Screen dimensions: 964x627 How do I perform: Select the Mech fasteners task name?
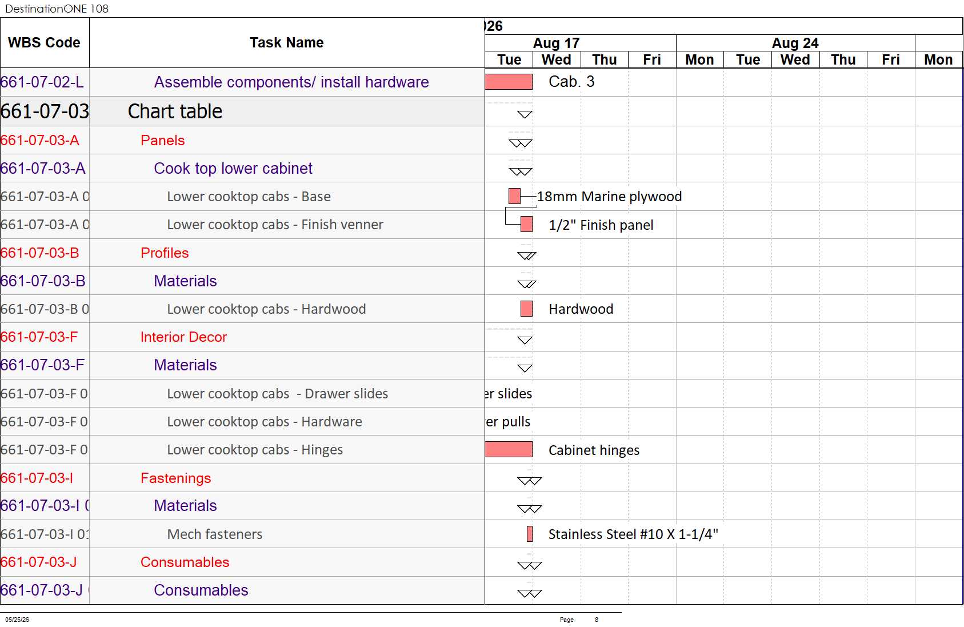215,534
